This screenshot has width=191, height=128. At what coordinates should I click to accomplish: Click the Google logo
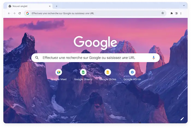(95, 43)
